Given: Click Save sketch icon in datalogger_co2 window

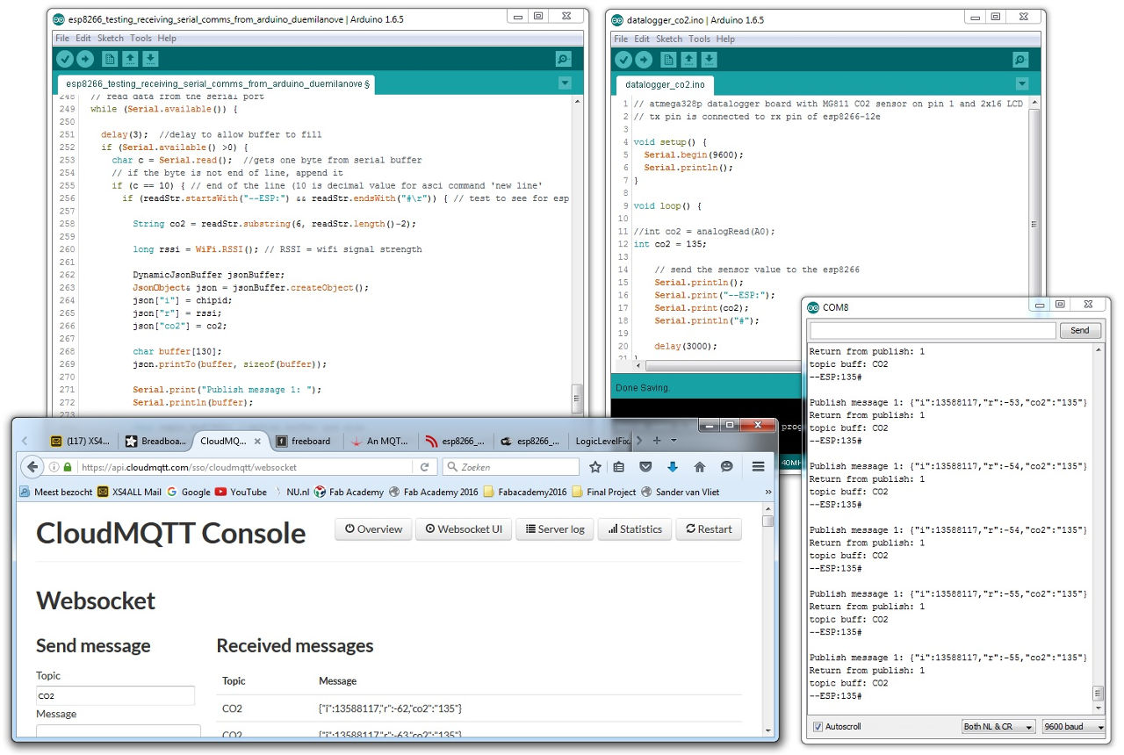Looking at the screenshot, I should pos(709,59).
